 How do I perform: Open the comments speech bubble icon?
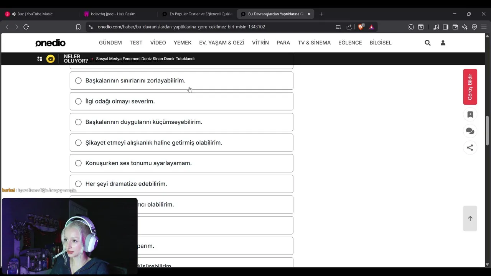click(470, 131)
